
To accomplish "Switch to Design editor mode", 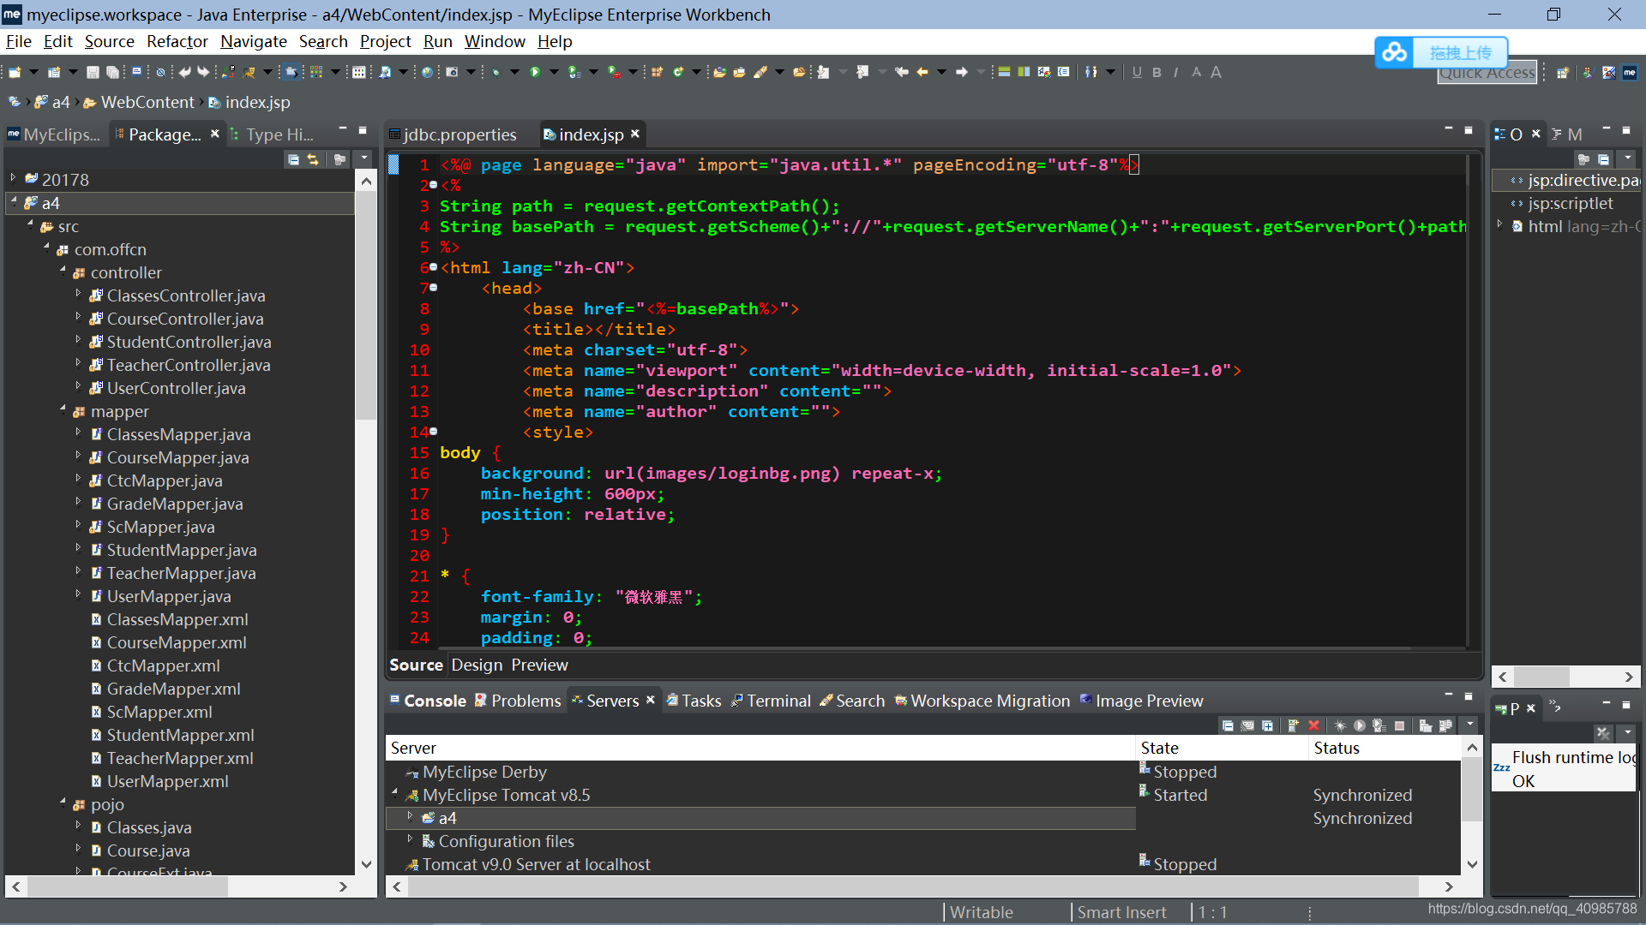I will [477, 665].
